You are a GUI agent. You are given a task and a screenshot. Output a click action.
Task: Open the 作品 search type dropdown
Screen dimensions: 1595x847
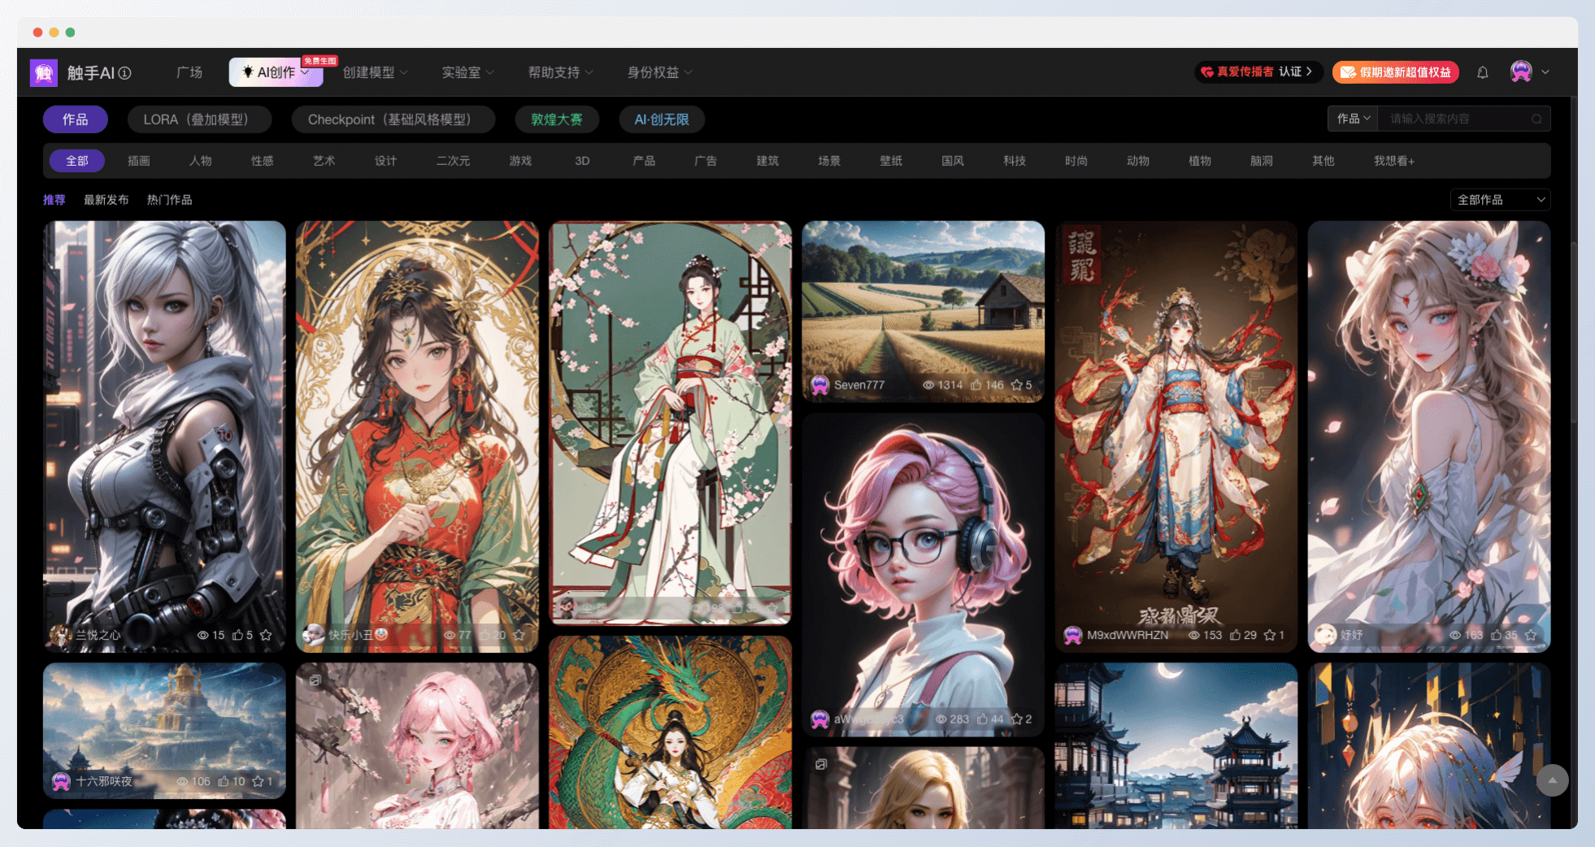click(x=1354, y=119)
